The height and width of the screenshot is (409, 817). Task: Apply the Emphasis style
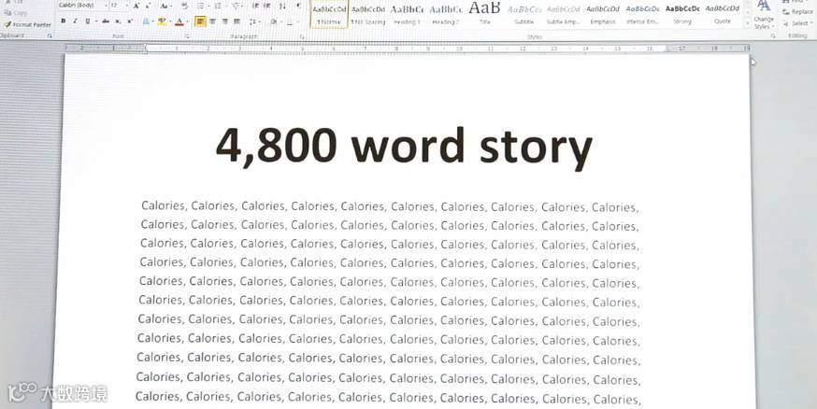(x=603, y=14)
